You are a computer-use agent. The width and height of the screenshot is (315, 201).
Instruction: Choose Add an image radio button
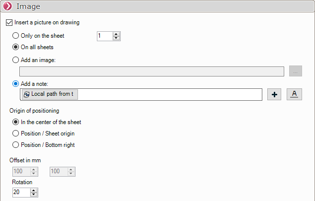pos(16,60)
